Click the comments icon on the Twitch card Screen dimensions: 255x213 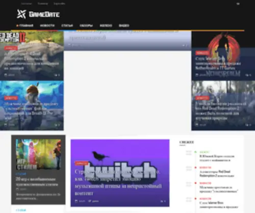162,201
